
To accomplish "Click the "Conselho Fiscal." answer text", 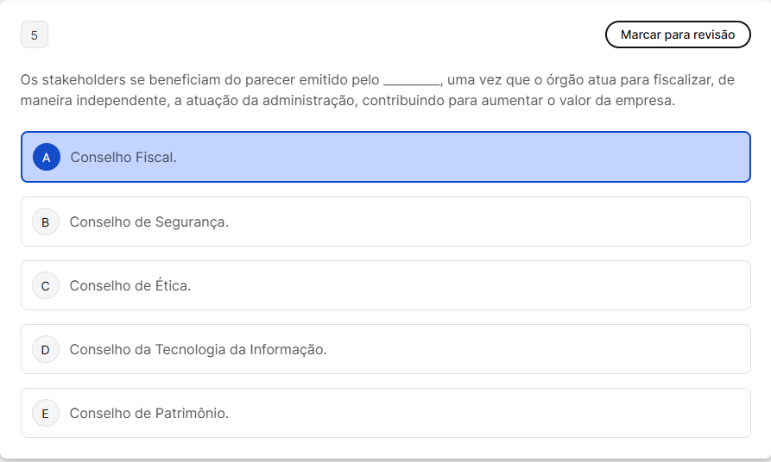I will tap(123, 158).
